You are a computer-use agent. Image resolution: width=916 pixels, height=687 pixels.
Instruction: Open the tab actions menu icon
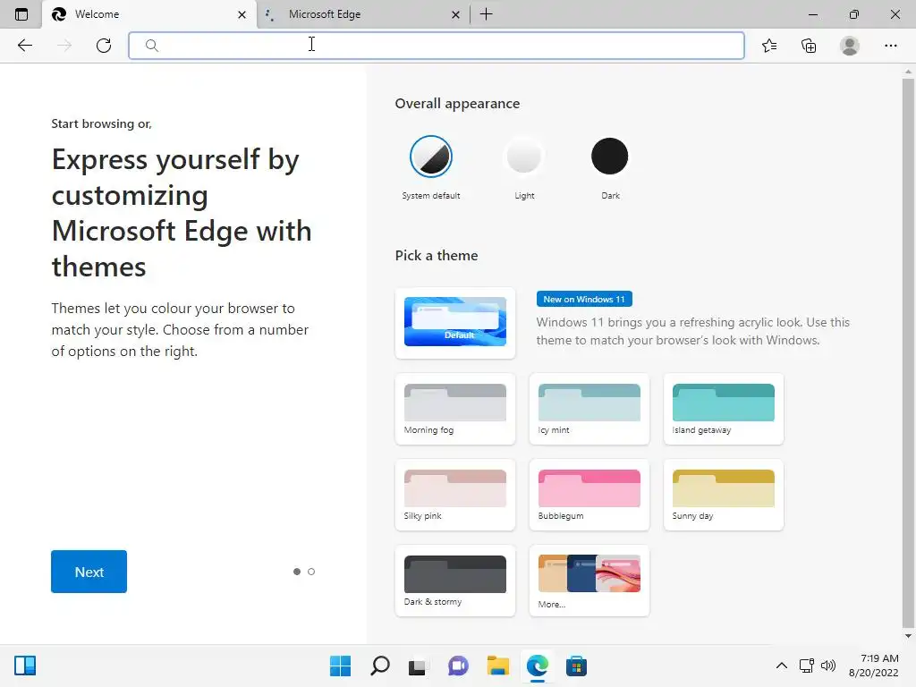point(21,14)
